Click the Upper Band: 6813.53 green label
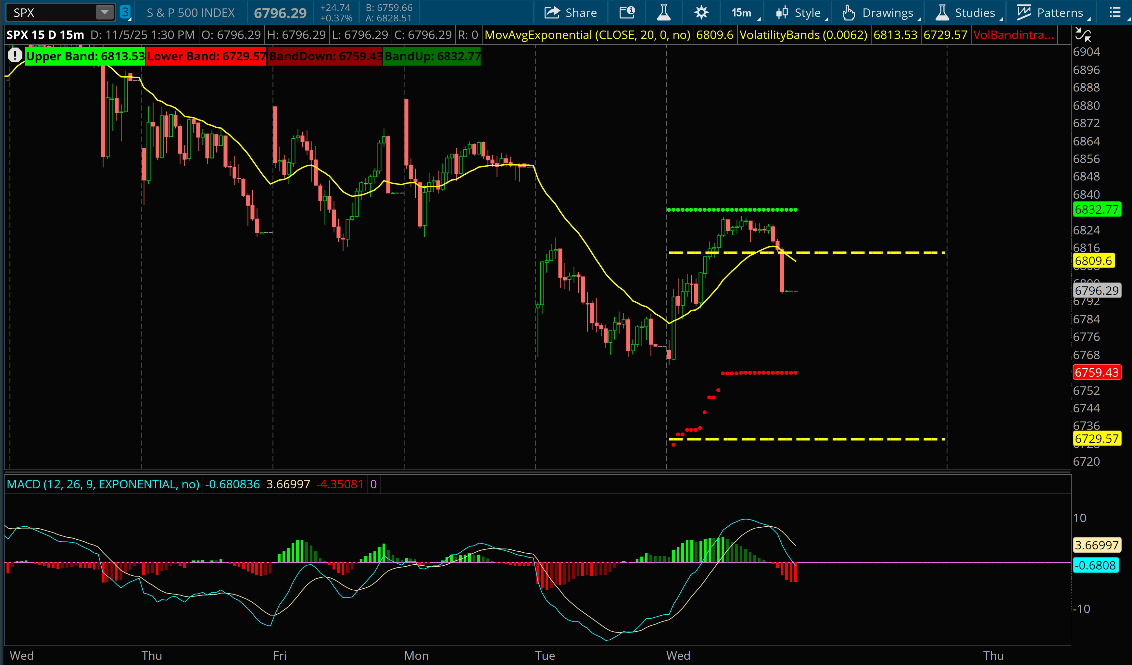1132x665 pixels. (85, 56)
